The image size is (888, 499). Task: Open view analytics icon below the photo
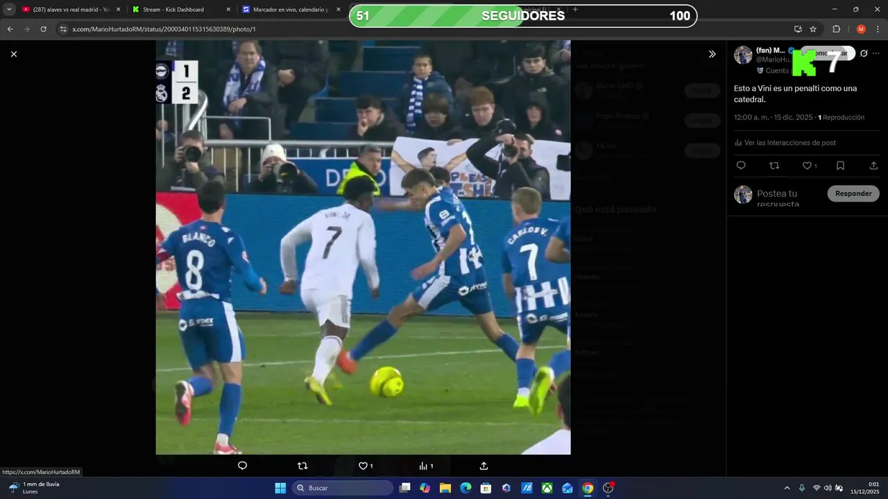(x=423, y=466)
